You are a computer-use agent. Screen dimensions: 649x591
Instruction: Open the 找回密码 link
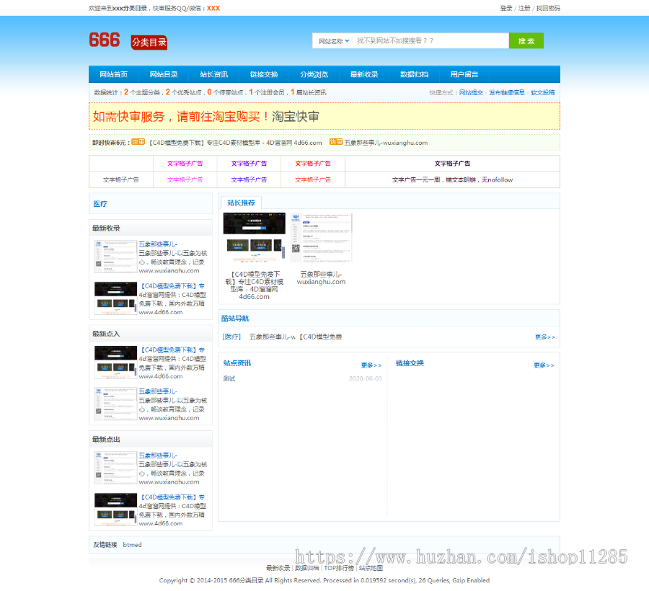pos(548,8)
